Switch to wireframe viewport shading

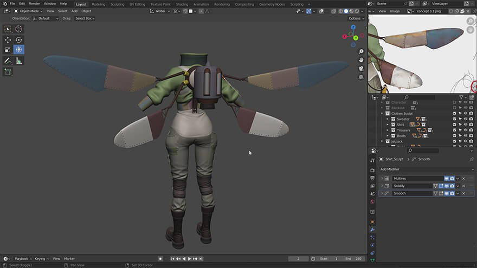click(340, 11)
